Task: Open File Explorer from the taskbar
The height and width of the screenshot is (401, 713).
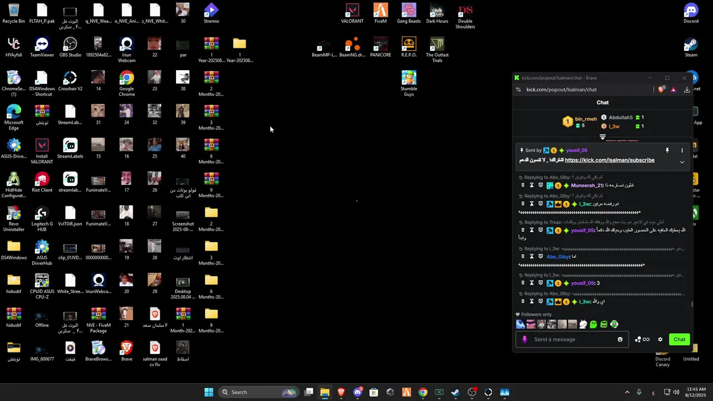Action: coord(325,392)
